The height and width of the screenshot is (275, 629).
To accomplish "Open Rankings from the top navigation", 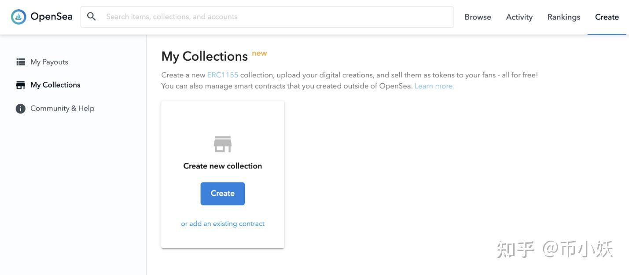I will (563, 17).
